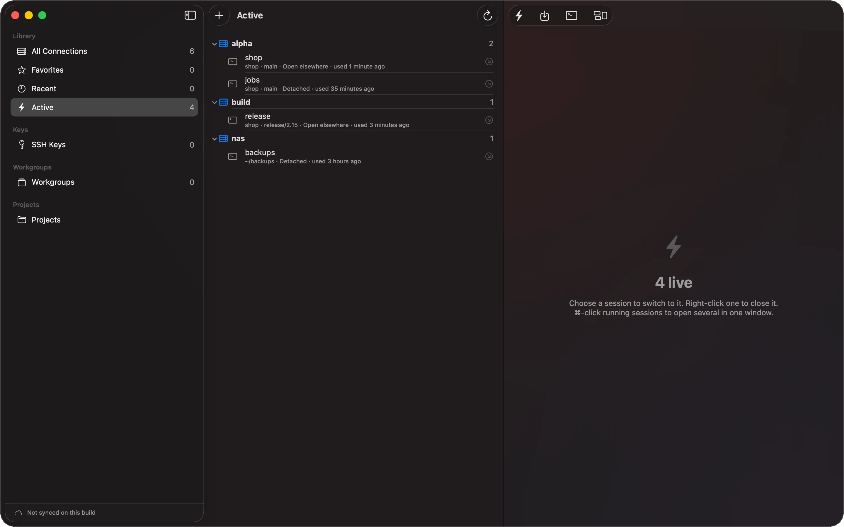
Task: Click 'Not synced on this build' status
Action: click(61, 513)
